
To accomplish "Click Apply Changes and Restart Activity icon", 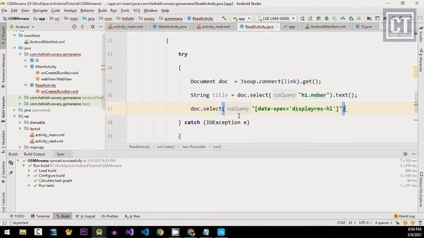I will pyautogui.click(x=310, y=19).
